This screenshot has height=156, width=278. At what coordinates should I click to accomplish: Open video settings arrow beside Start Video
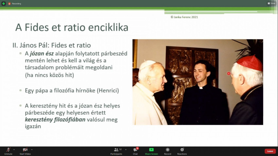coord(32,149)
